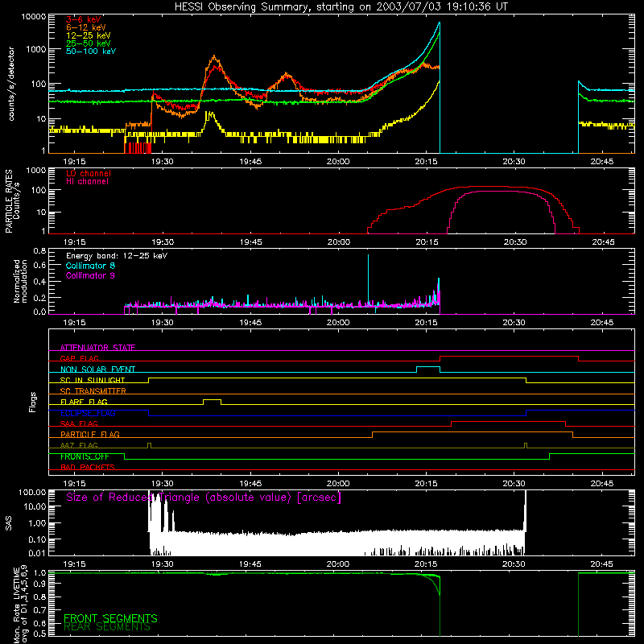The height and width of the screenshot is (644, 644).
Task: Click the 20:00 tick under the count rates panel
Action: (338, 162)
